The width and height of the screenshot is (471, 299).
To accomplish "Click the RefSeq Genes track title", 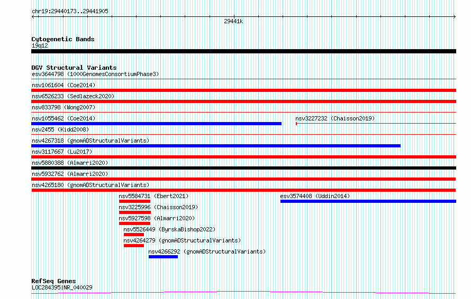I will (53, 281).
